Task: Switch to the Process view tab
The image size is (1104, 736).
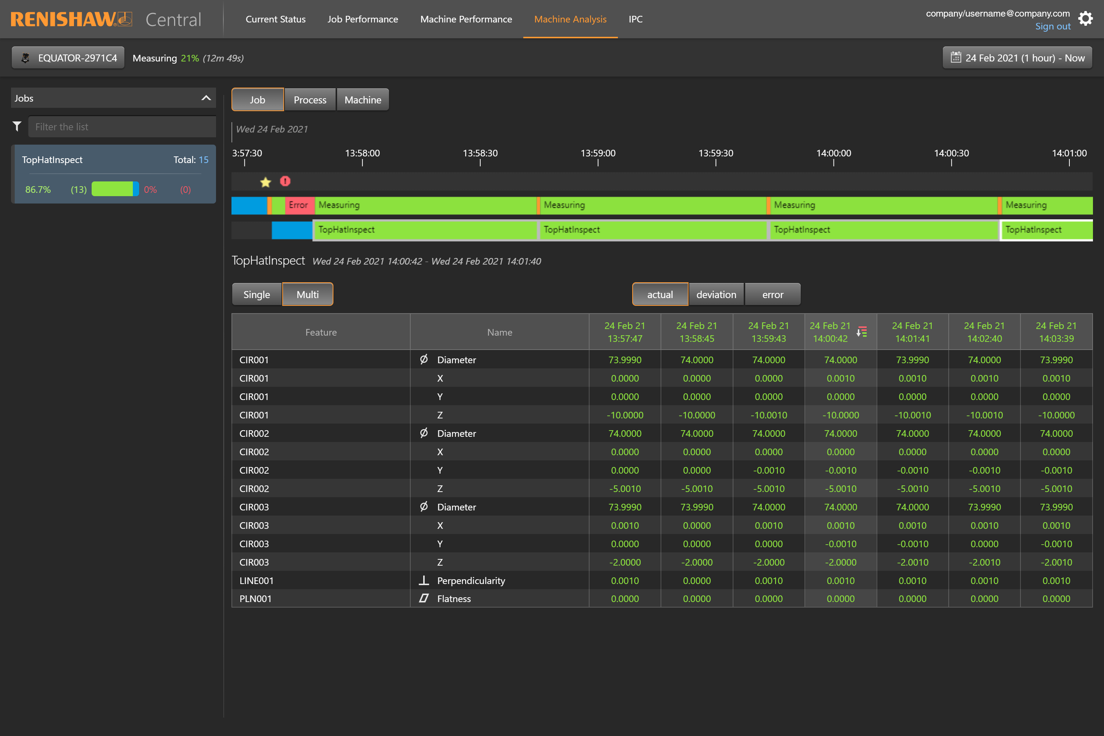Action: point(310,100)
